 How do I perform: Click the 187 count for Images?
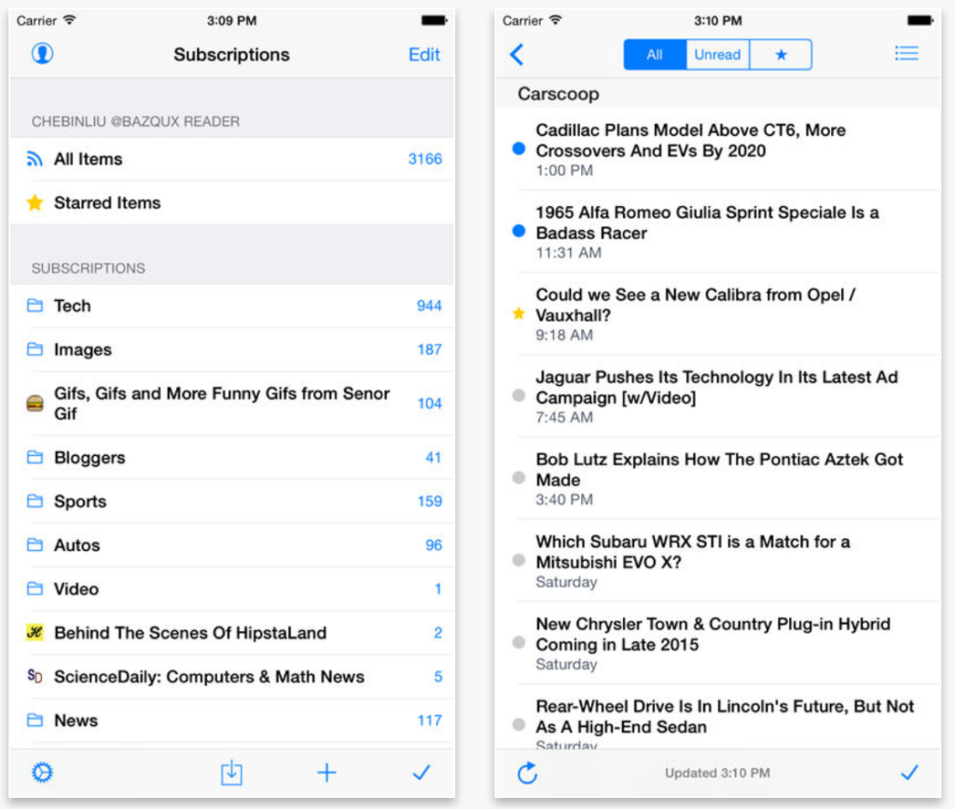click(x=429, y=350)
